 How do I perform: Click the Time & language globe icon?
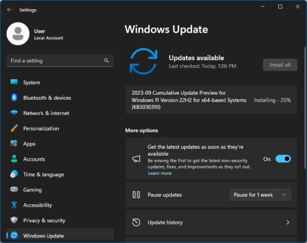tap(14, 174)
